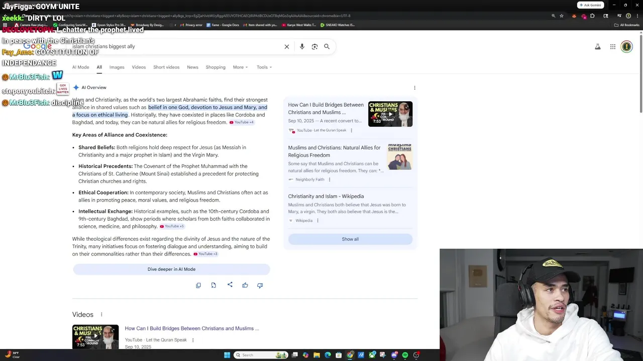Click the magnifier search button
643x361 pixels.
tap(327, 47)
